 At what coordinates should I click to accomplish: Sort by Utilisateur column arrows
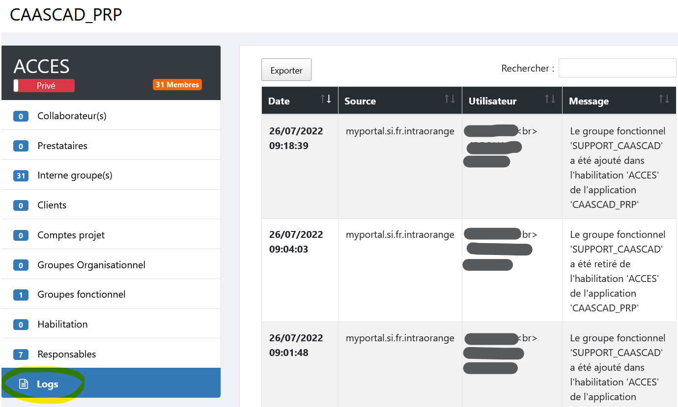click(x=550, y=99)
